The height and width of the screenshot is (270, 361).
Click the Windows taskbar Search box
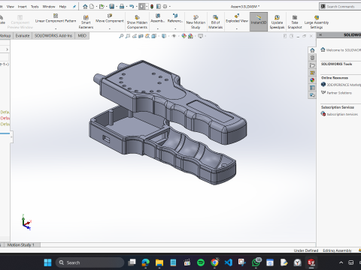pyautogui.click(x=89, y=262)
